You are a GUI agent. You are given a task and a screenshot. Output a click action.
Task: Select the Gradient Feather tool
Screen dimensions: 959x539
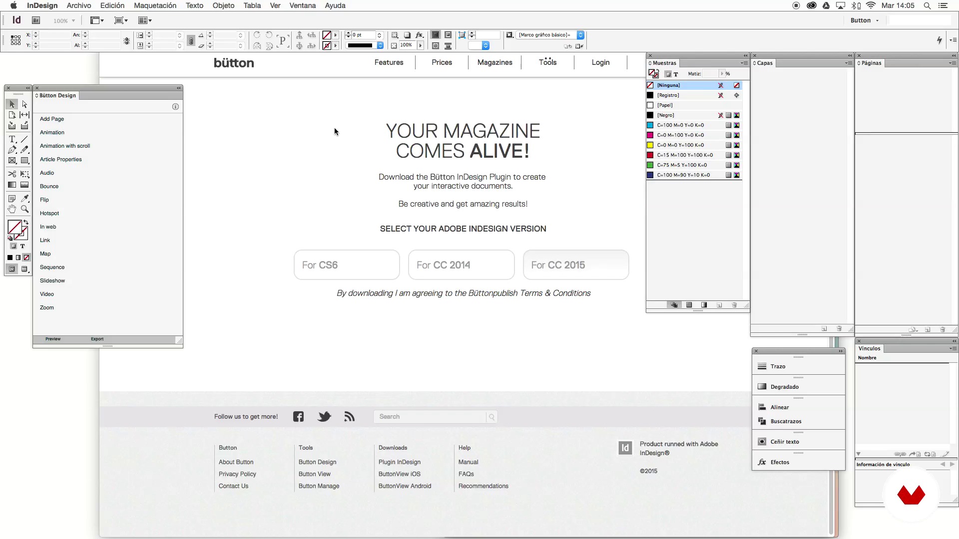(x=24, y=185)
